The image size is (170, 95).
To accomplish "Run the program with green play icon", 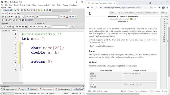I will click(x=41, y=10).
